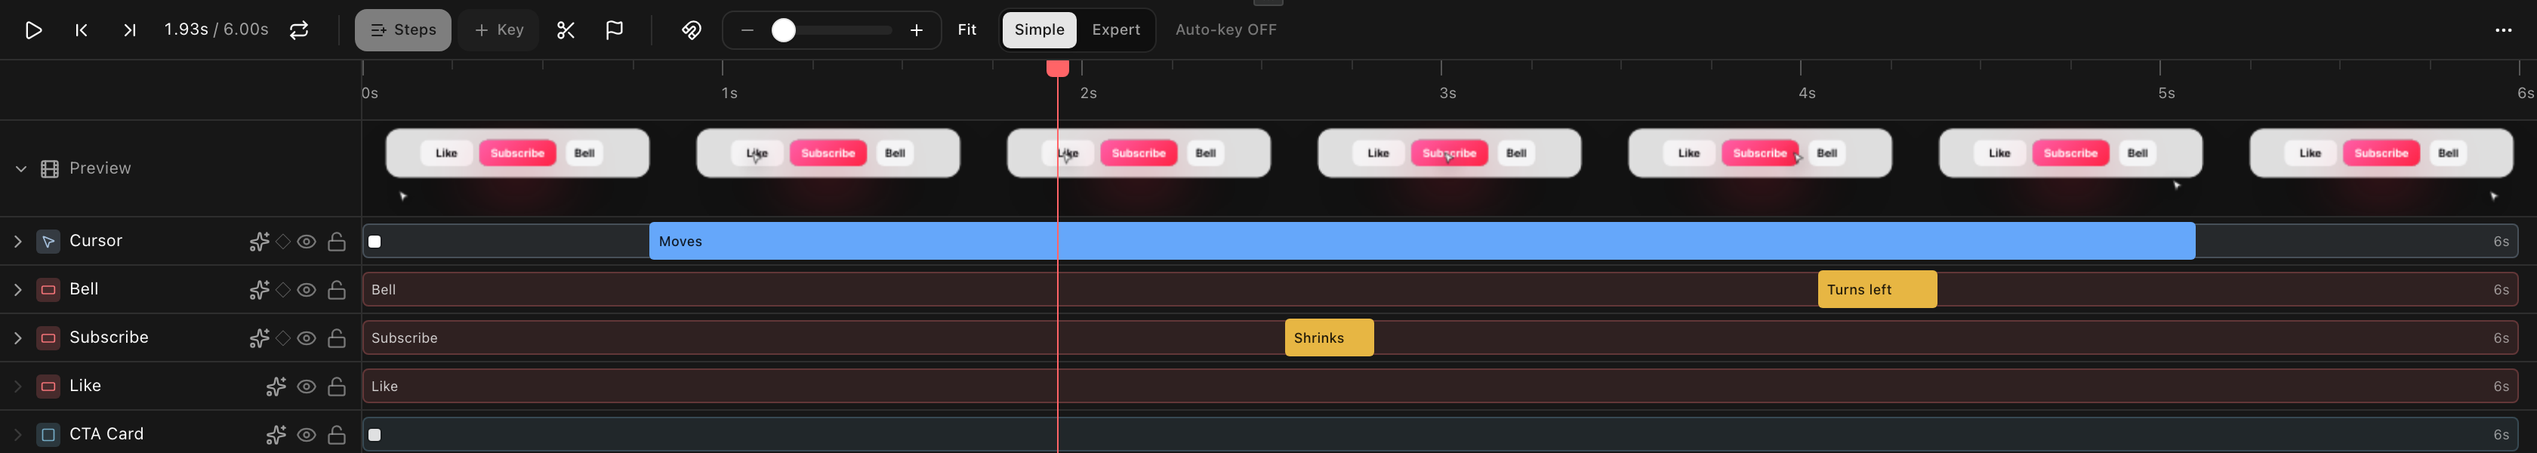This screenshot has height=453, width=2537.
Task: Switch to Simple mode
Action: (1039, 30)
